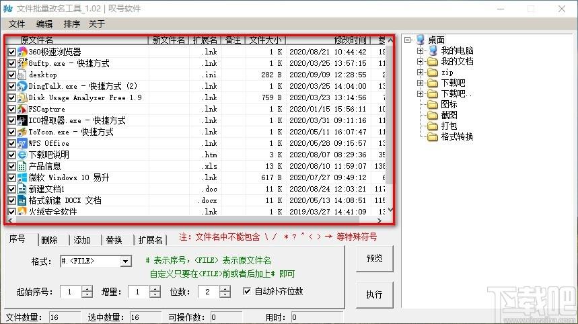Viewport: 578px width, 324px height.
Task: Expand the 下载吧 folder node
Action: pos(420,83)
